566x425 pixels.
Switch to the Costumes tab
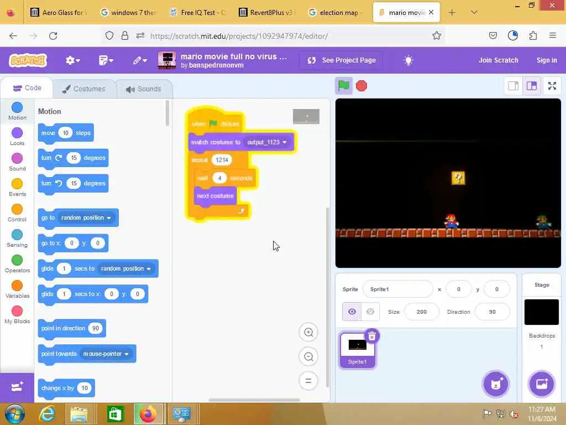pyautogui.click(x=84, y=89)
